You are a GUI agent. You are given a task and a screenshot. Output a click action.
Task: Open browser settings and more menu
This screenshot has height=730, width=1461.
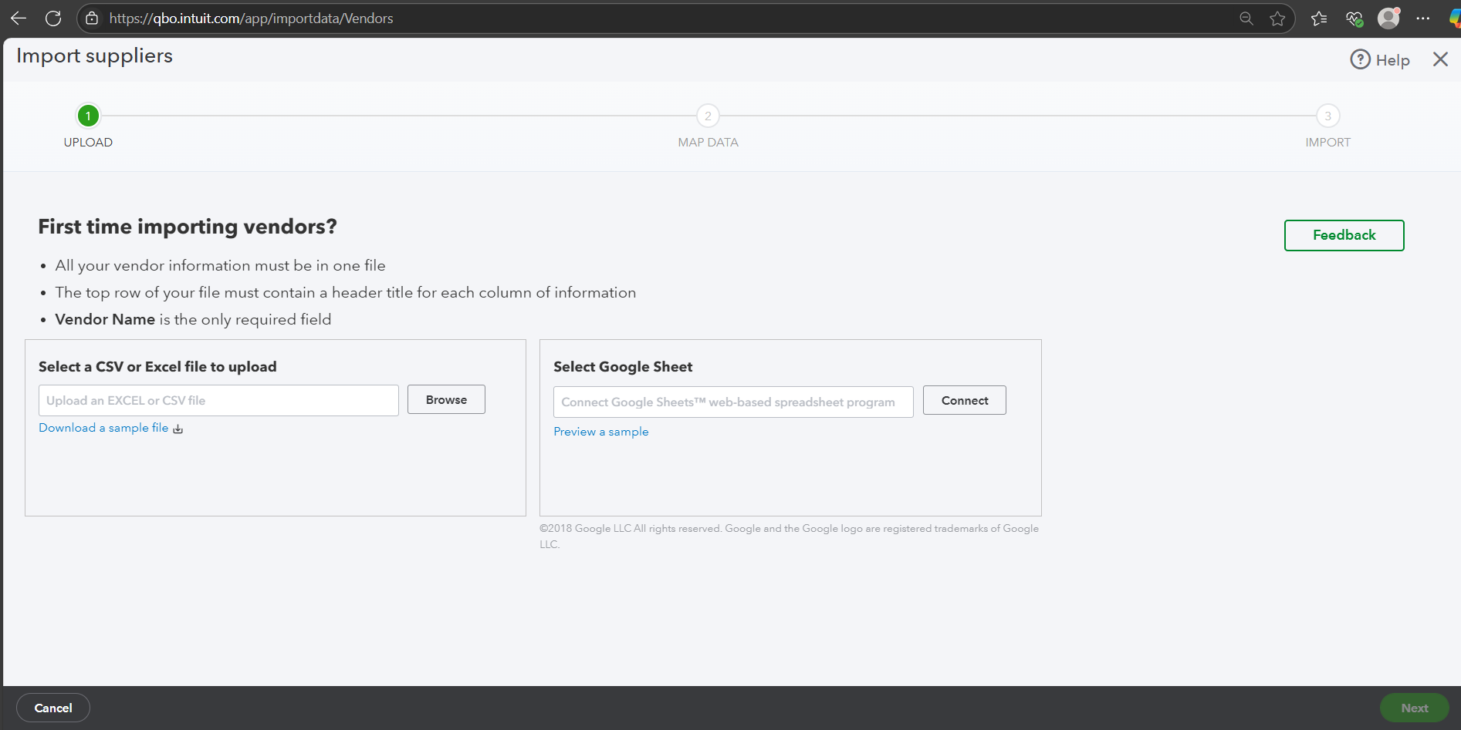tap(1423, 19)
